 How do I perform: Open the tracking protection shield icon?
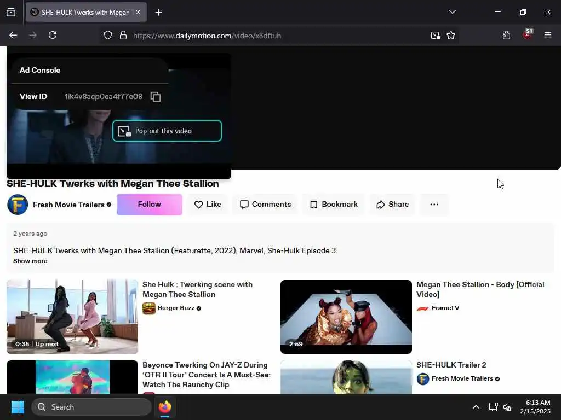point(108,36)
